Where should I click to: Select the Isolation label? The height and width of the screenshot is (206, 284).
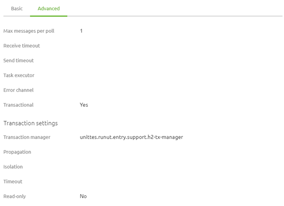(13, 167)
